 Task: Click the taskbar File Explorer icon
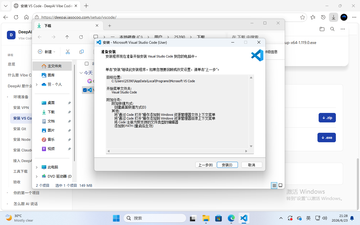pos(206,218)
